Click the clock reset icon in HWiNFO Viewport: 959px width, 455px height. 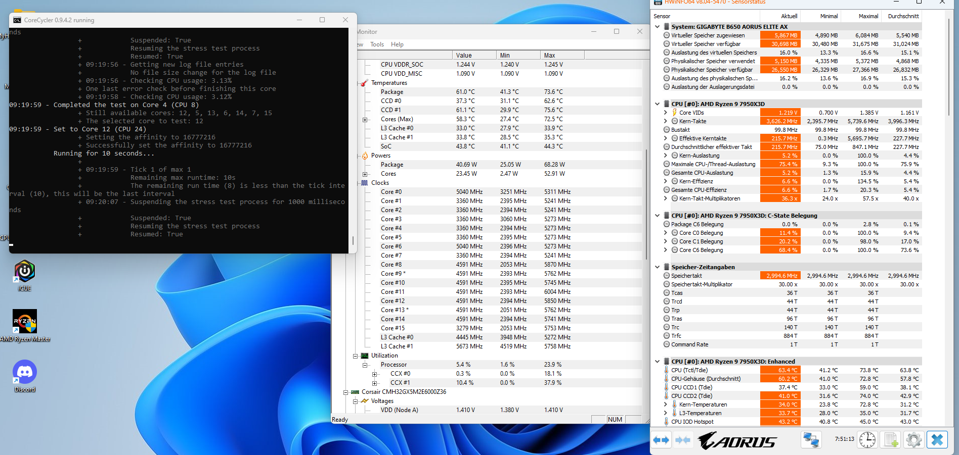tap(867, 440)
